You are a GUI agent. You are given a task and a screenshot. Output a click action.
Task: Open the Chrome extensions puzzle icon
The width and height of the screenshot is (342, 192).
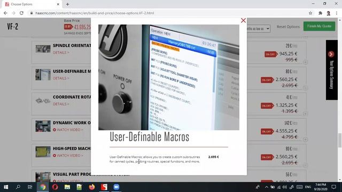320,13
